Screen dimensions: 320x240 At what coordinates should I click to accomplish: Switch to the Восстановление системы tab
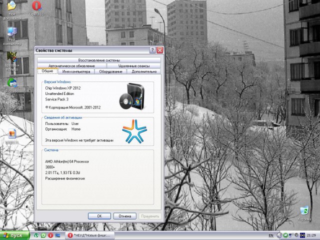click(x=99, y=60)
